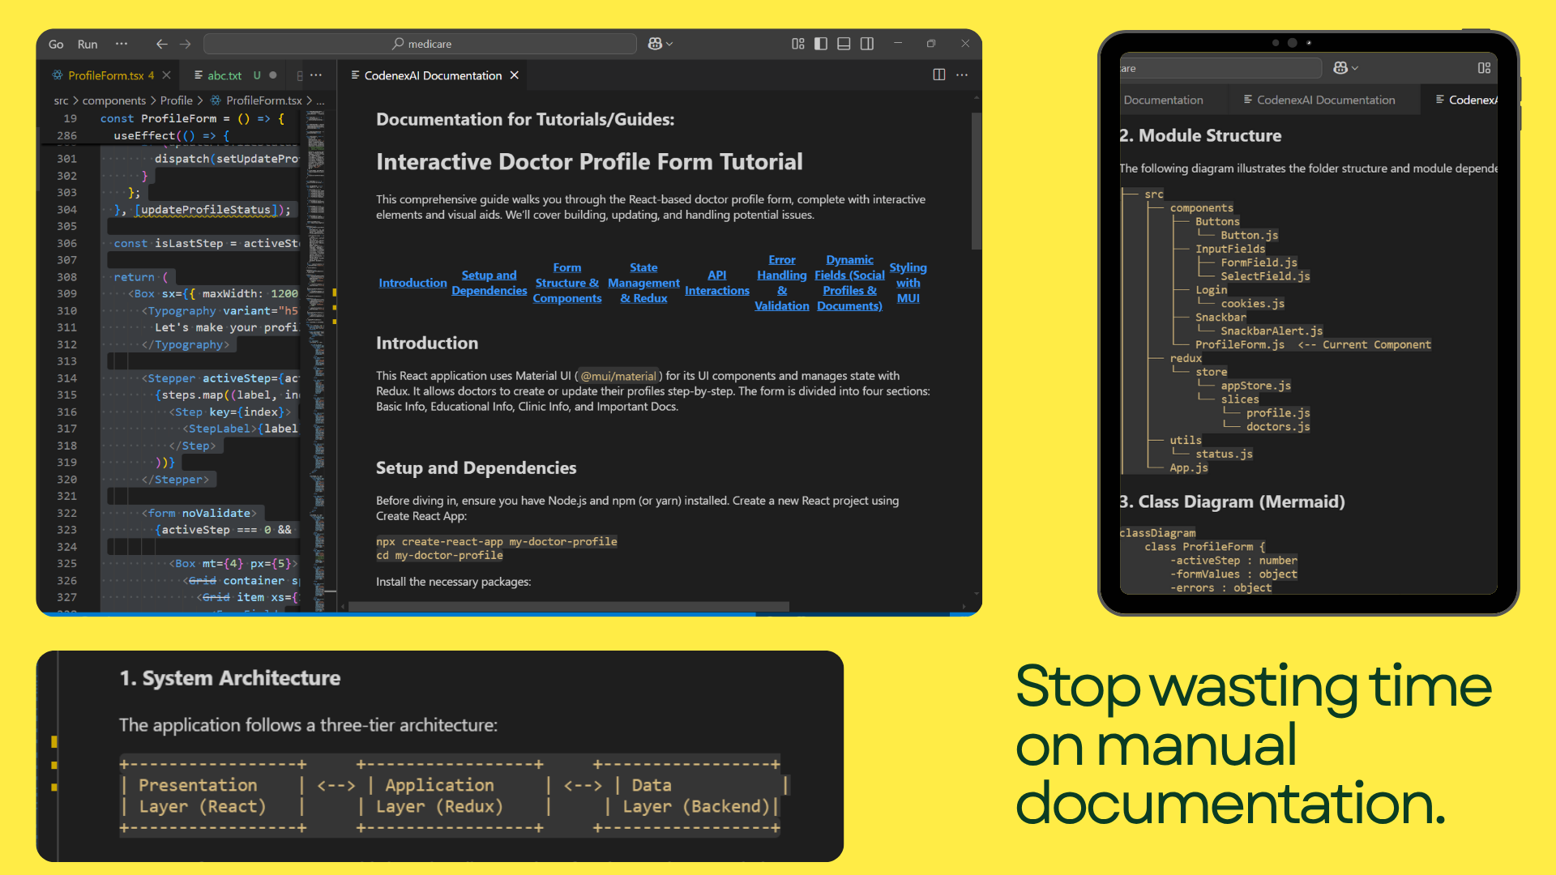Open the Run menu
This screenshot has height=875, width=1556.
tap(88, 44)
